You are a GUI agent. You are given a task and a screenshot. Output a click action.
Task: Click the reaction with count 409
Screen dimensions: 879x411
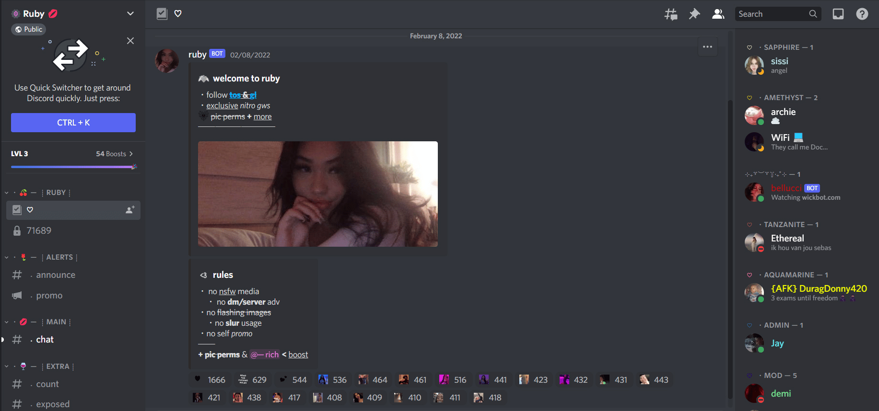tap(368, 398)
